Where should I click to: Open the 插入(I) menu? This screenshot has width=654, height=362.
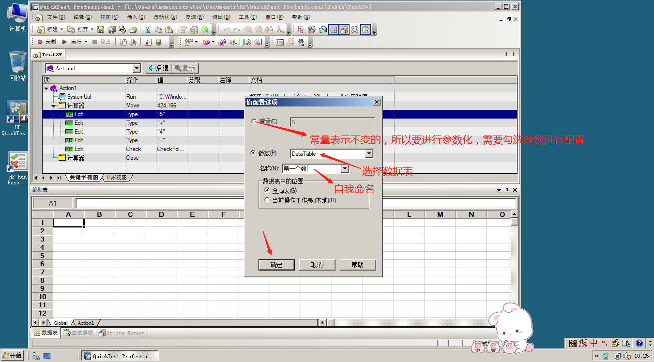click(136, 17)
